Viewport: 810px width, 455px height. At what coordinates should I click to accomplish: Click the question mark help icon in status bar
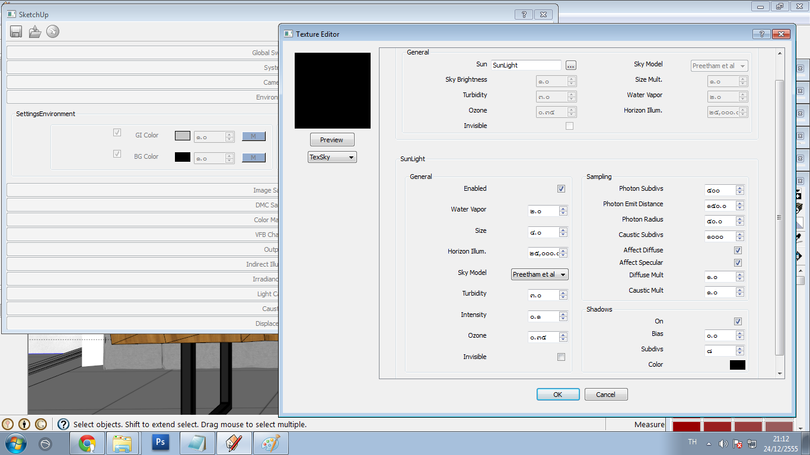click(x=63, y=424)
